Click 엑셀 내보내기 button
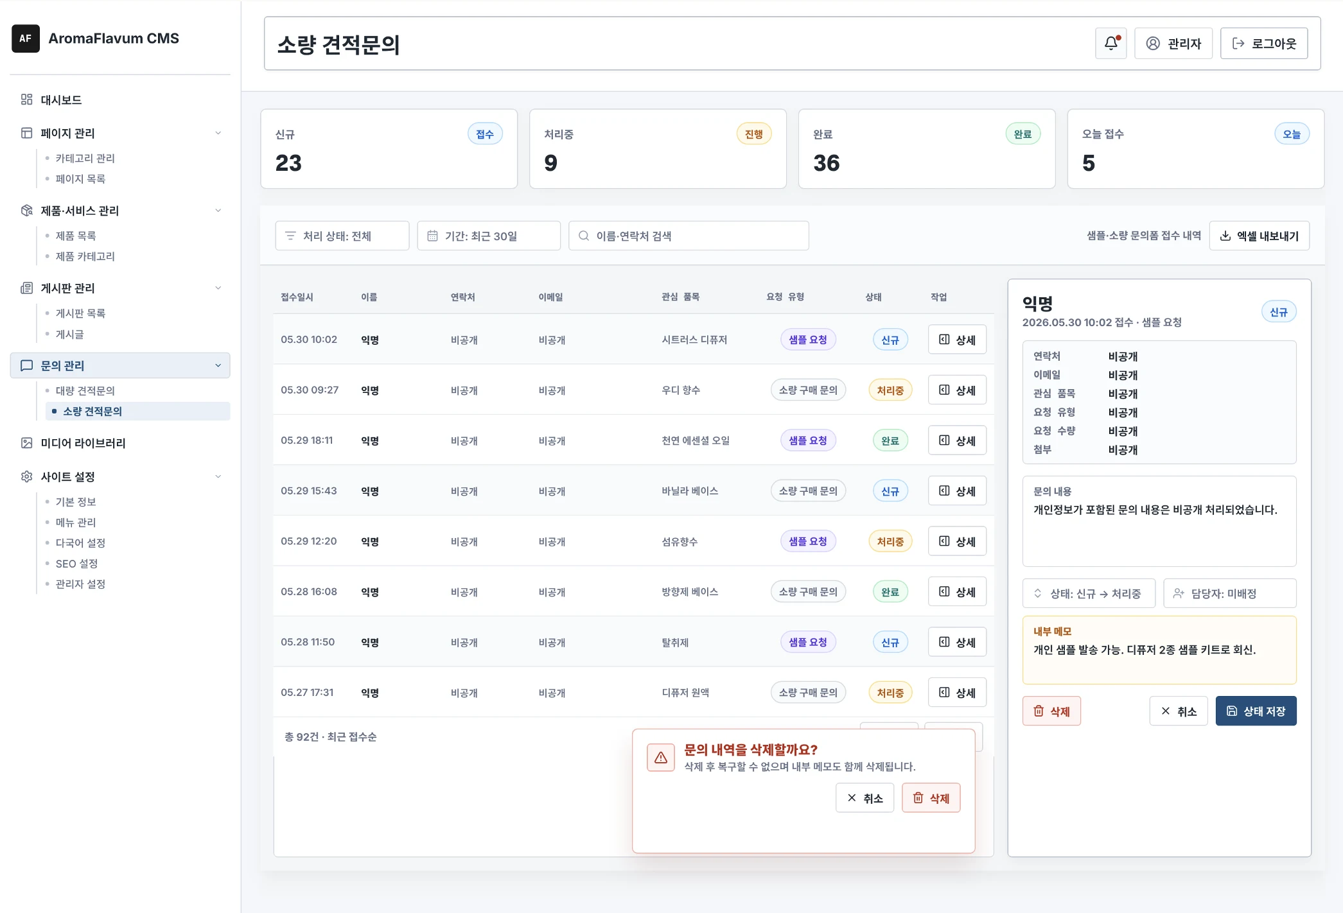The image size is (1343, 913). point(1260,236)
